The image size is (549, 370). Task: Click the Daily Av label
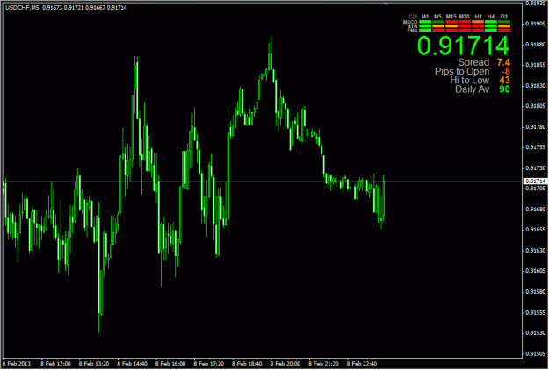pyautogui.click(x=472, y=89)
